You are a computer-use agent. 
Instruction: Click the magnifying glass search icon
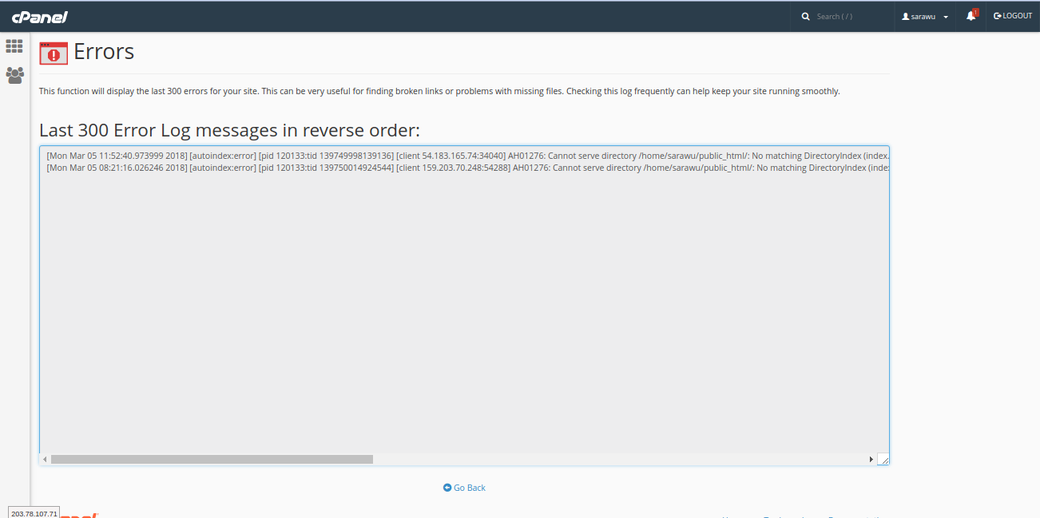pos(806,17)
